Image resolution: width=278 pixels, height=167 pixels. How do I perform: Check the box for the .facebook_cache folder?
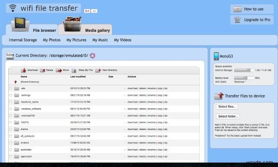click(10, 102)
